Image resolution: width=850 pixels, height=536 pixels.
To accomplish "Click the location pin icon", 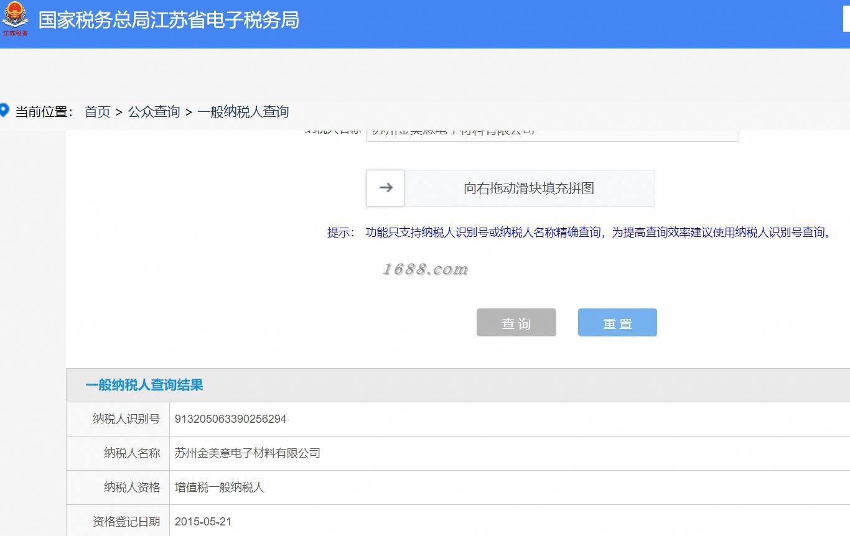I will click(x=4, y=111).
